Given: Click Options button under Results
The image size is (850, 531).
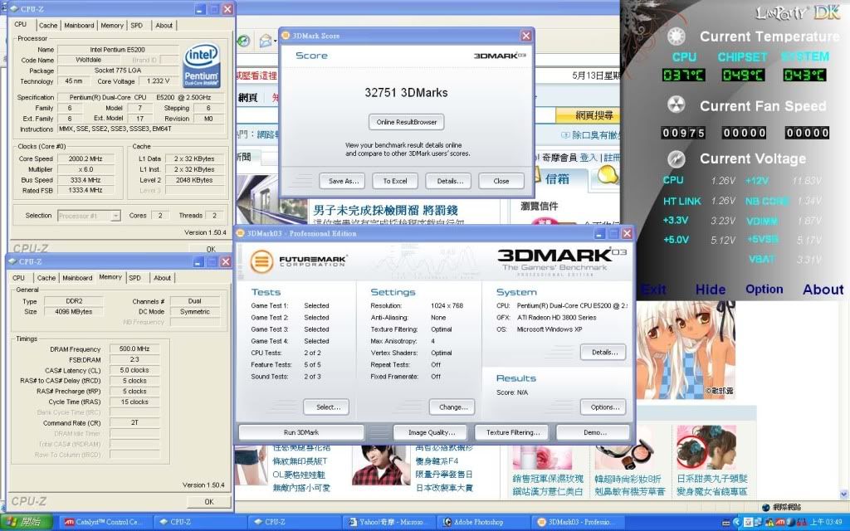Looking at the screenshot, I should pos(604,407).
